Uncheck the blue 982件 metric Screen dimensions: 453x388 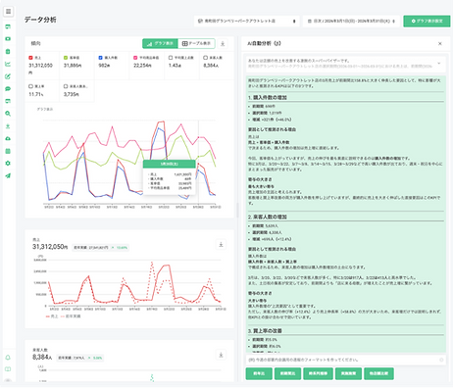(101, 58)
